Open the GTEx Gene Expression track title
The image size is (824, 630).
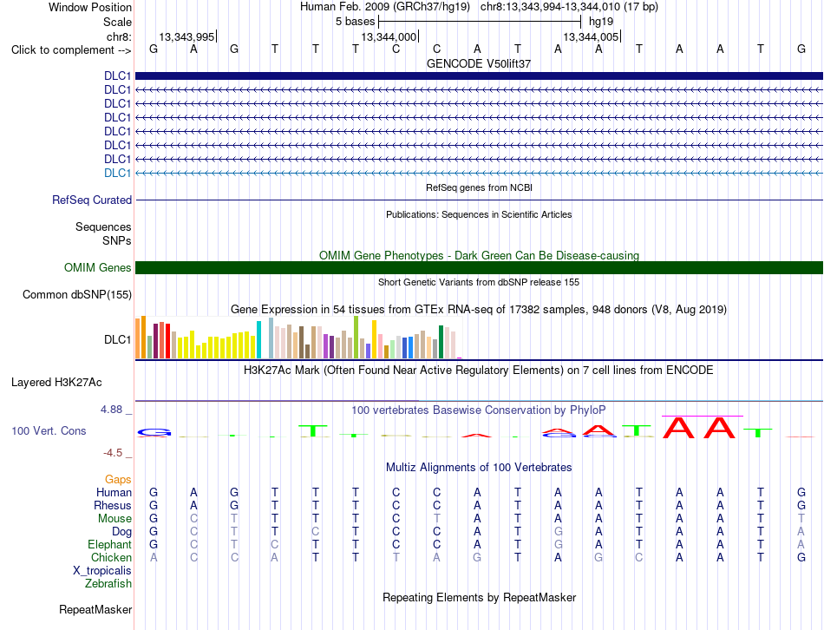pos(479,309)
